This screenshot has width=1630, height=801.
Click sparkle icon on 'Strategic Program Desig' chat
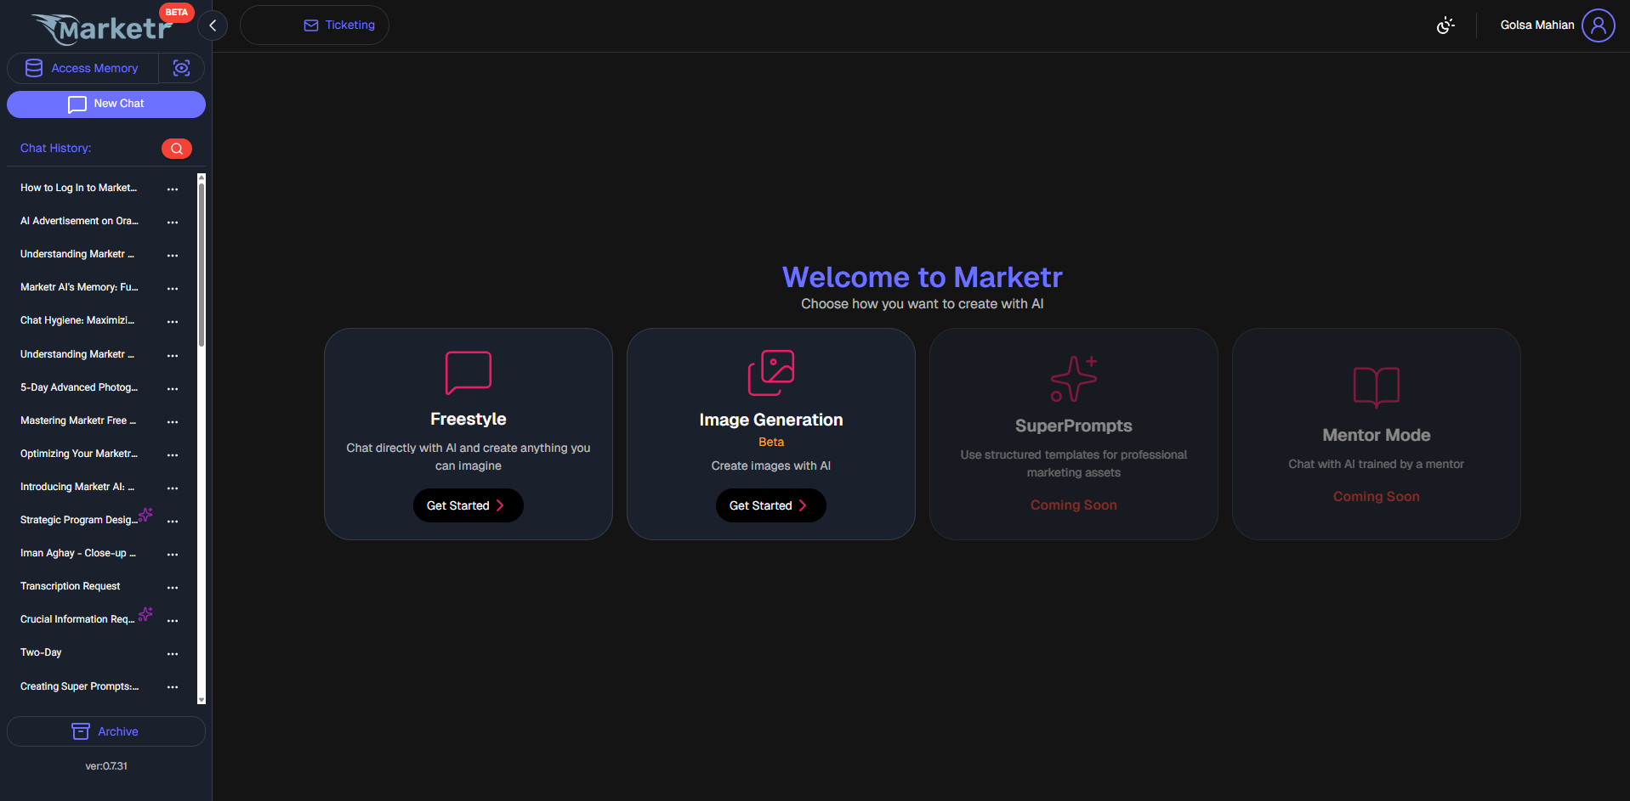[x=145, y=515]
